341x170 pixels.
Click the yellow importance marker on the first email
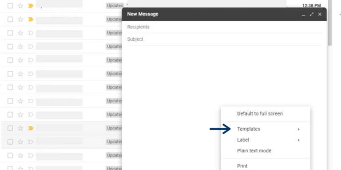[31, 6]
